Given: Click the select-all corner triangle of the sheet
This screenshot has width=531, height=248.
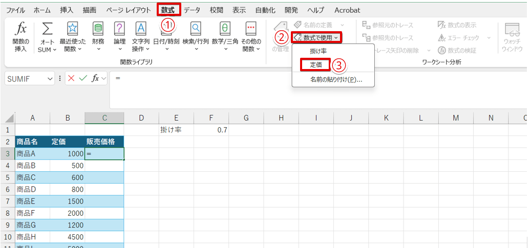Looking at the screenshot, I should pos(10,118).
